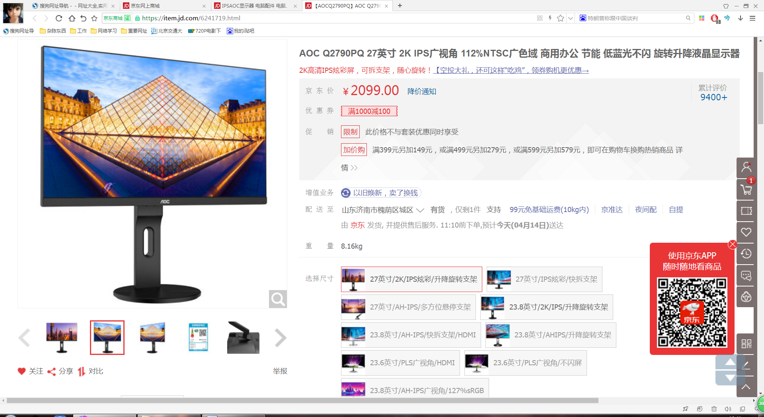
Task: Open the 网络学习 bookmark folder
Action: [x=104, y=31]
